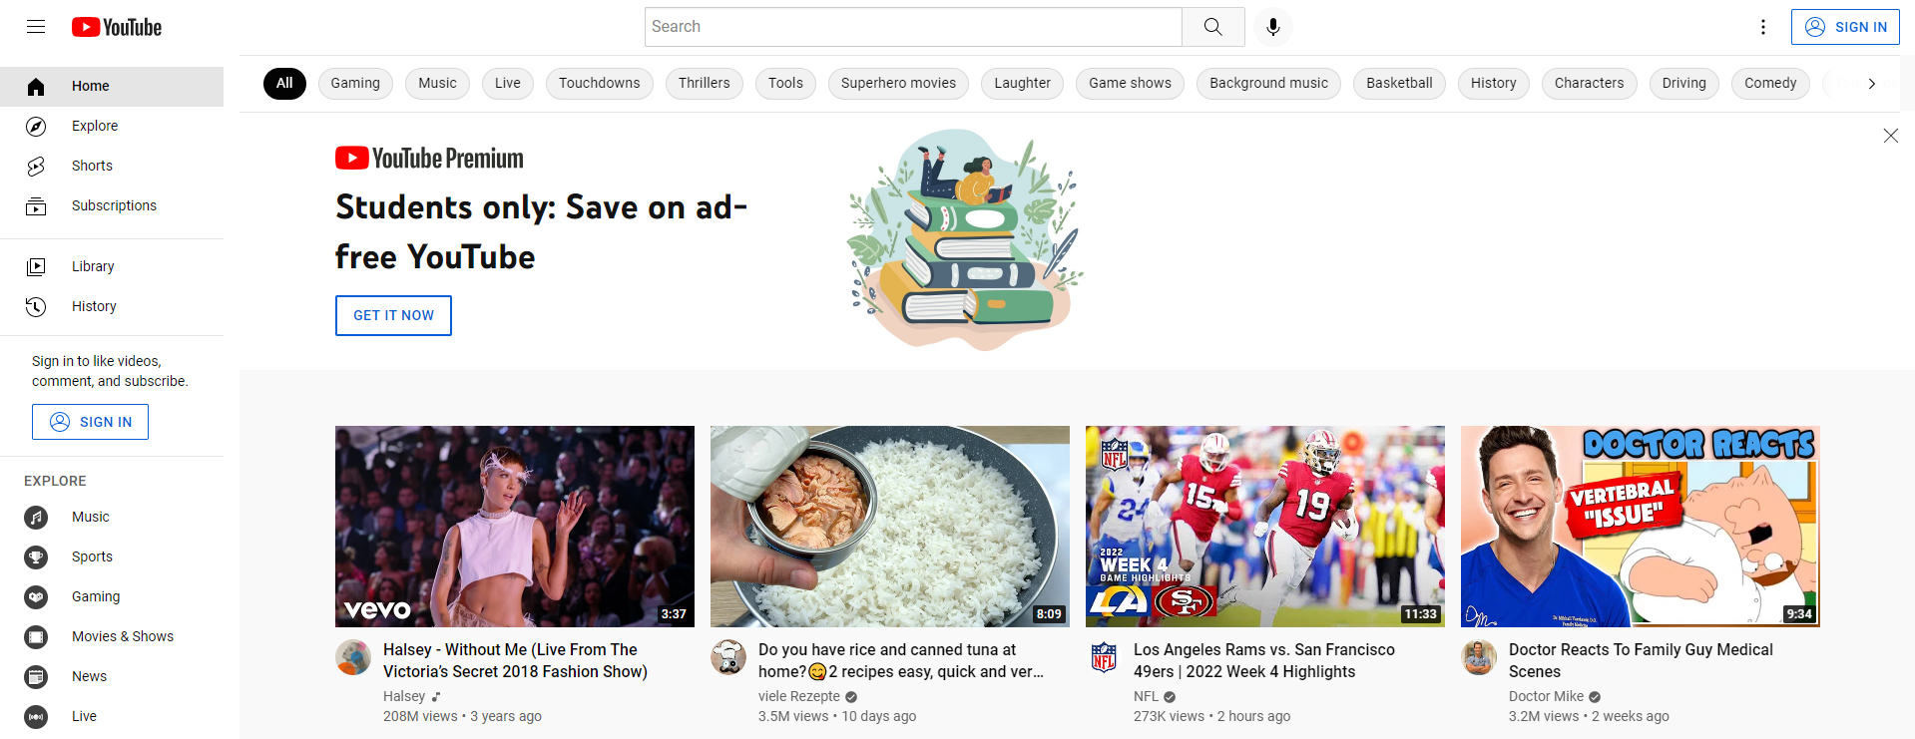Open 'Doctor Reacts To Family Guy' title
Image resolution: width=1915 pixels, height=739 pixels.
(x=1641, y=660)
